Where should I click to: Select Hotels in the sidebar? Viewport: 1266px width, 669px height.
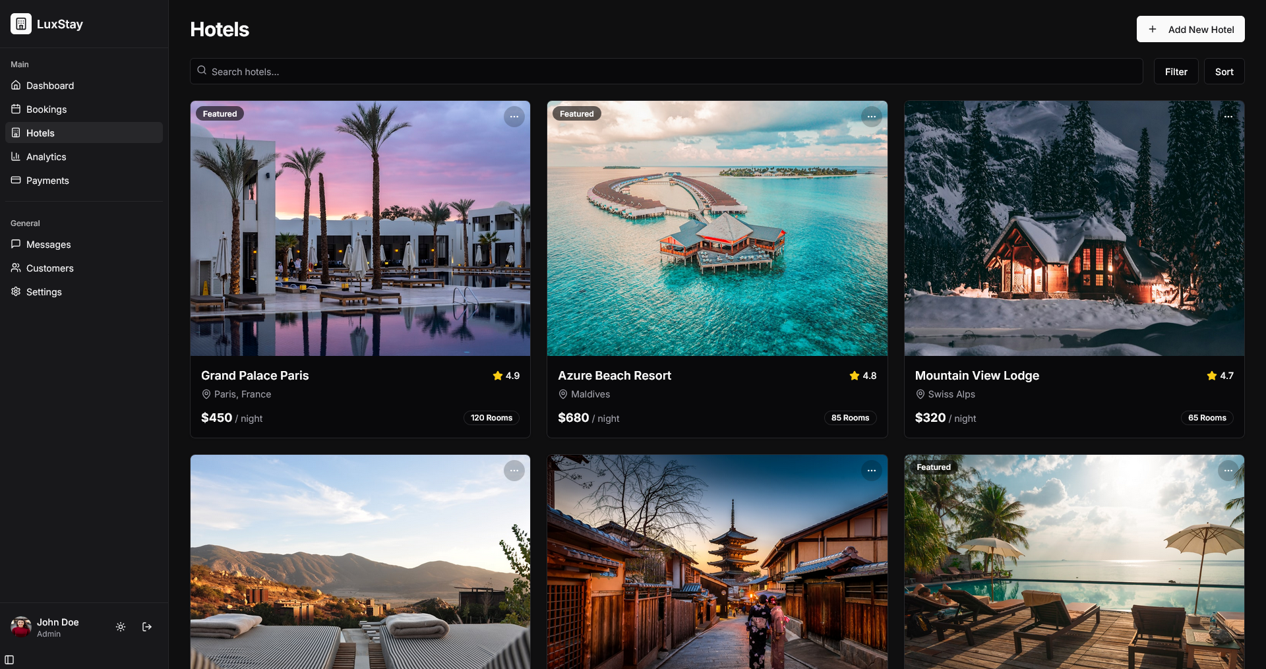tap(84, 133)
